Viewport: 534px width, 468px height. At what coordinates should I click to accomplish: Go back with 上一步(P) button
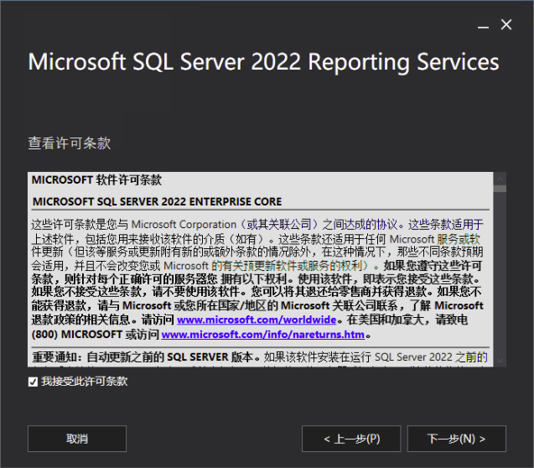351,439
